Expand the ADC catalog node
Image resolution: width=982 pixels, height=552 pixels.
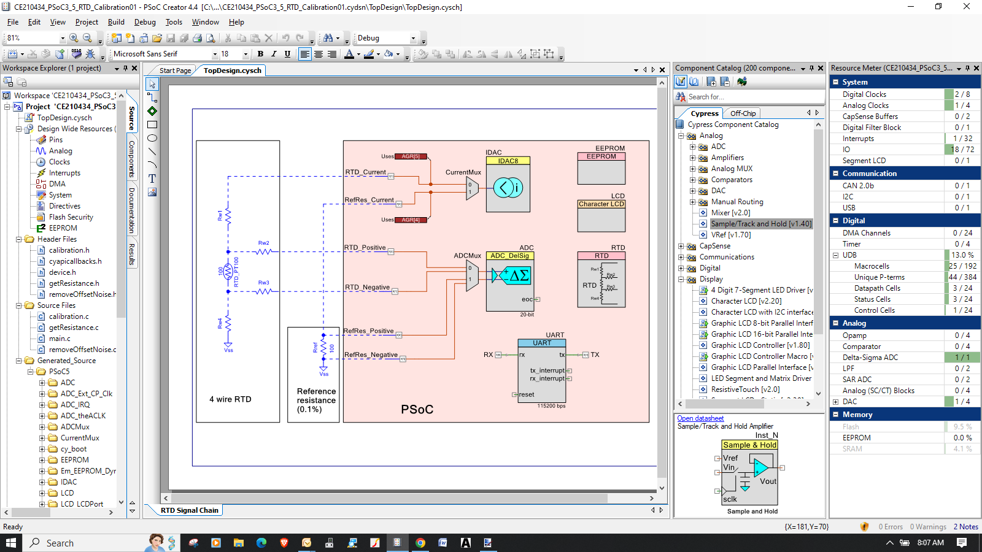(x=692, y=147)
